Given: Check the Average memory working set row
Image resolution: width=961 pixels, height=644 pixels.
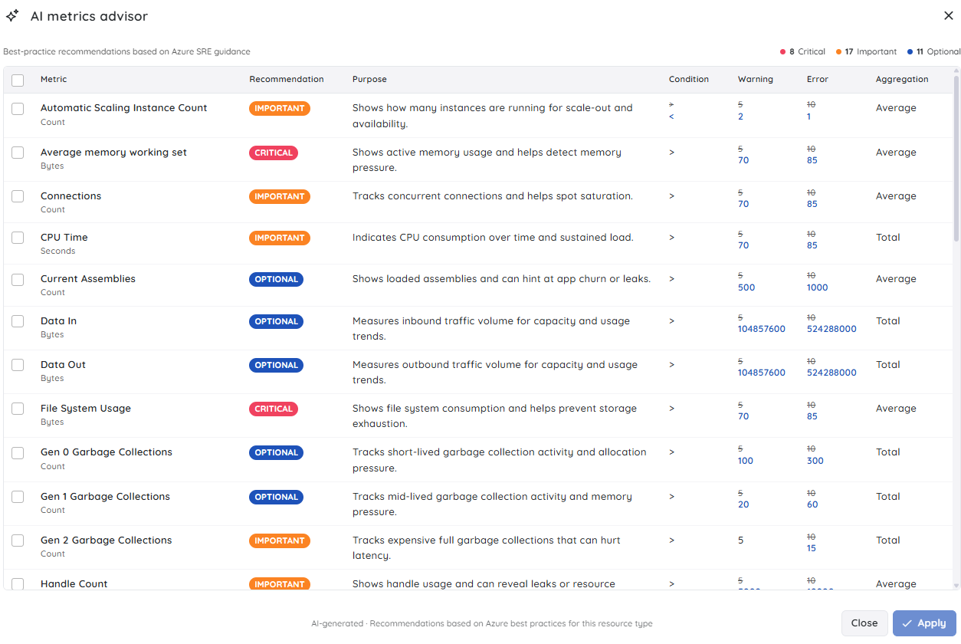Looking at the screenshot, I should 18,153.
